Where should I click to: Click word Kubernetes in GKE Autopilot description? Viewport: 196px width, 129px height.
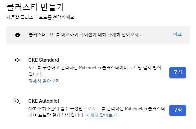136,109
